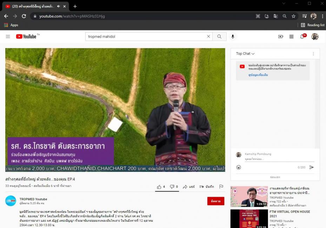Open the browser zoom magnifier icon

pos(285,16)
